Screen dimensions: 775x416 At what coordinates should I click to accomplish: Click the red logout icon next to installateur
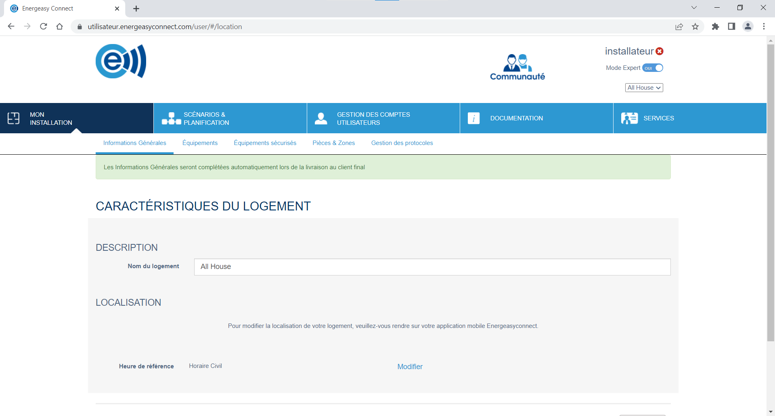tap(660, 51)
